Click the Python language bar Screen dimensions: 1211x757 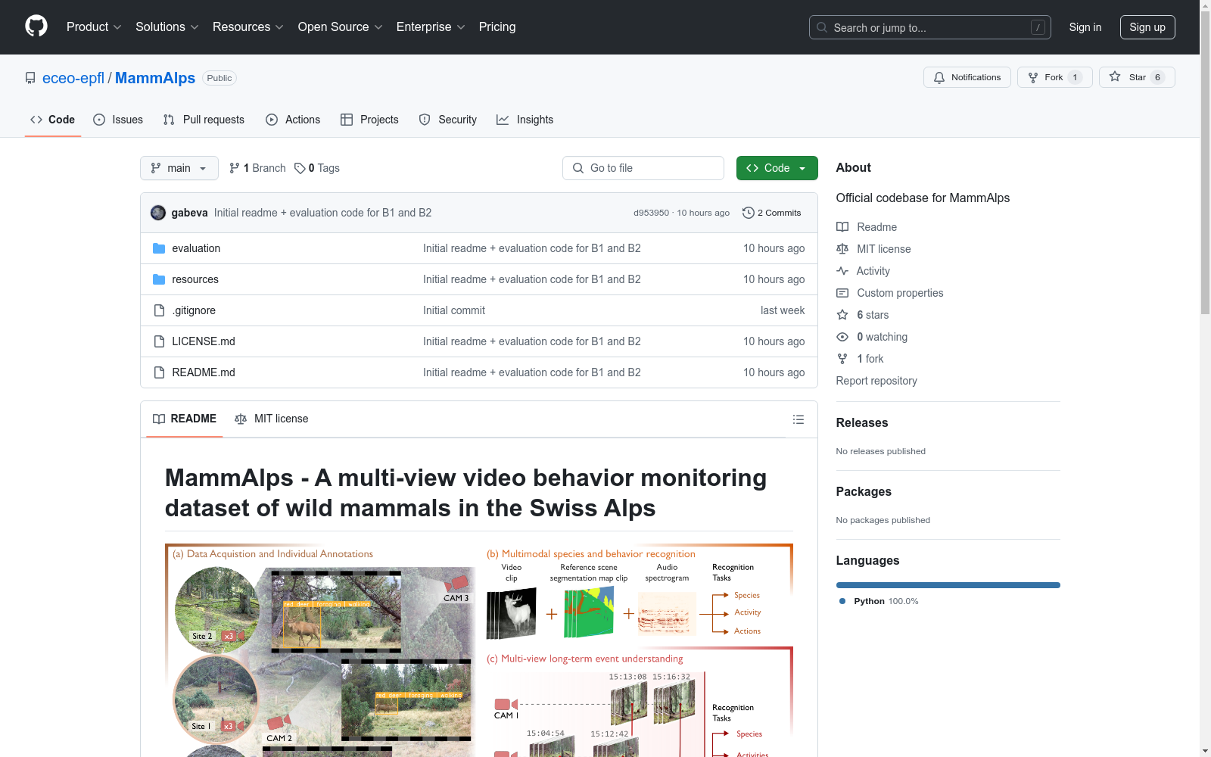coord(948,585)
